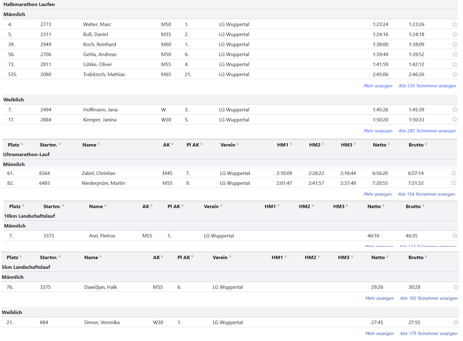Select the name 'Simon, Veronika'
The height and width of the screenshot is (341, 463).
tap(101, 322)
